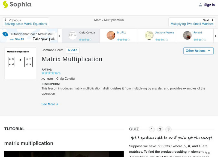Open next tutorial Multiplying Two Small Matrices
Screen dimensions: 218x157
(x=192, y=24)
